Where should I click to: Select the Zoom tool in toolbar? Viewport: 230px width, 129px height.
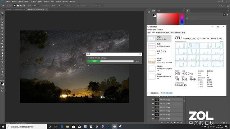click(x=3, y=75)
